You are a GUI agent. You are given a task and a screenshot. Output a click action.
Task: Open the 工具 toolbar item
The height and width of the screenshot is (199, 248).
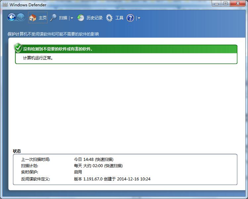point(119,18)
